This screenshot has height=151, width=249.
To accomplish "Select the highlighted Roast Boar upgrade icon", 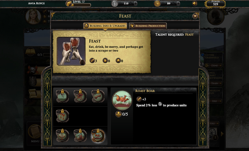I will [x=98, y=136].
